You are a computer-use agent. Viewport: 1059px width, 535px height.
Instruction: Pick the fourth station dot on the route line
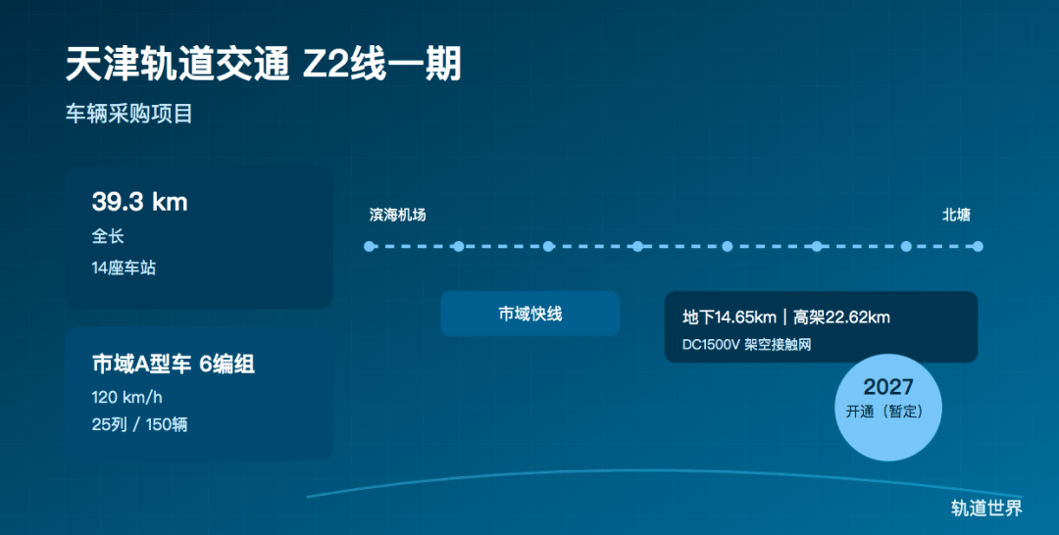click(637, 246)
